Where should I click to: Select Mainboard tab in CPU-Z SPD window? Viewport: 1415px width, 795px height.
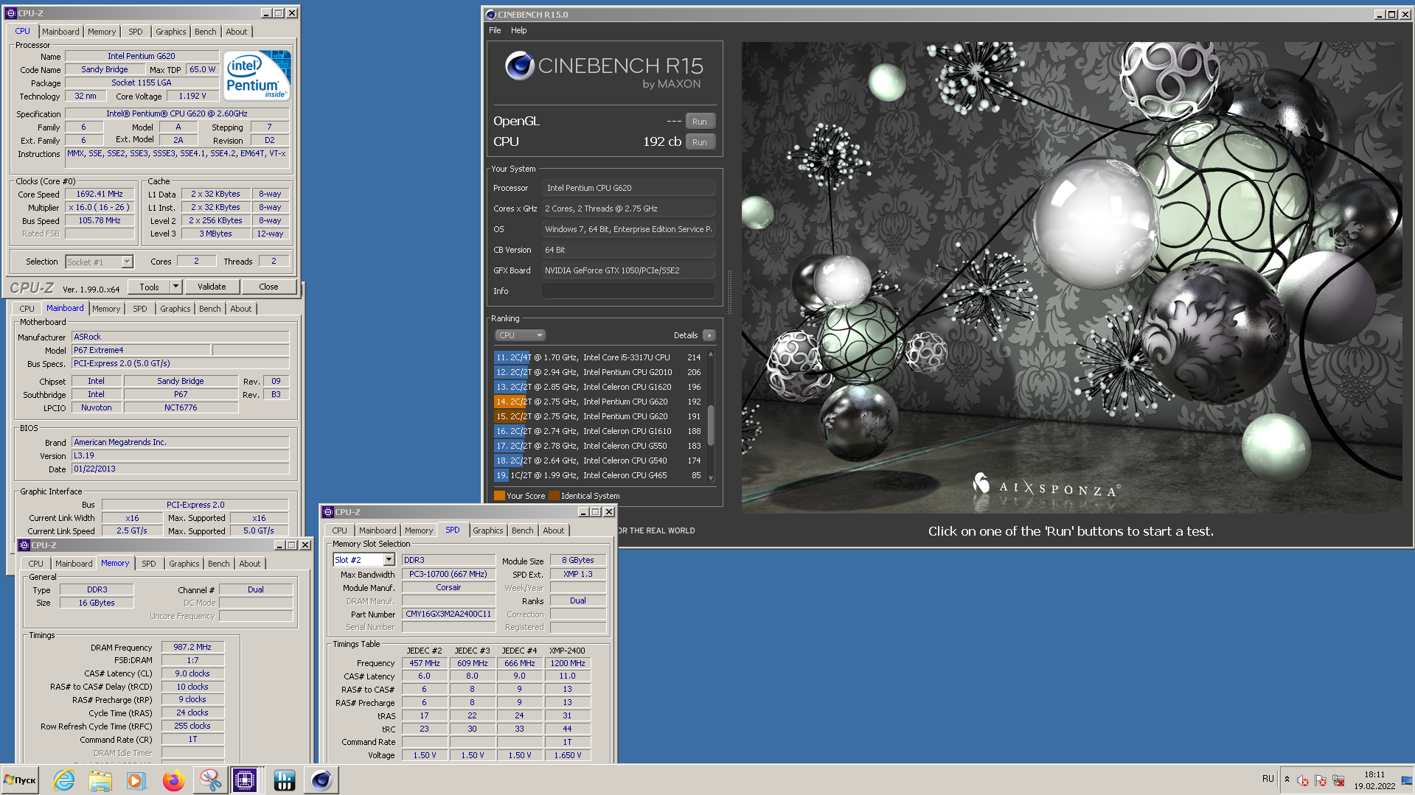[x=378, y=530]
